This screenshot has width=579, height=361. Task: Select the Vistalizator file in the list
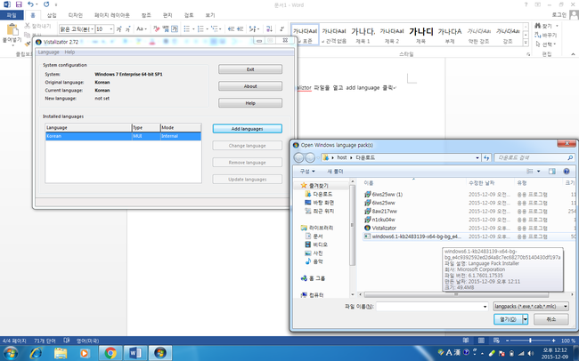[384, 228]
